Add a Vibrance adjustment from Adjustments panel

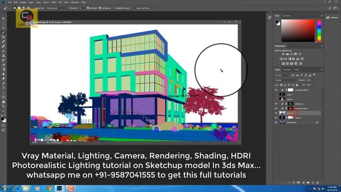(300, 54)
